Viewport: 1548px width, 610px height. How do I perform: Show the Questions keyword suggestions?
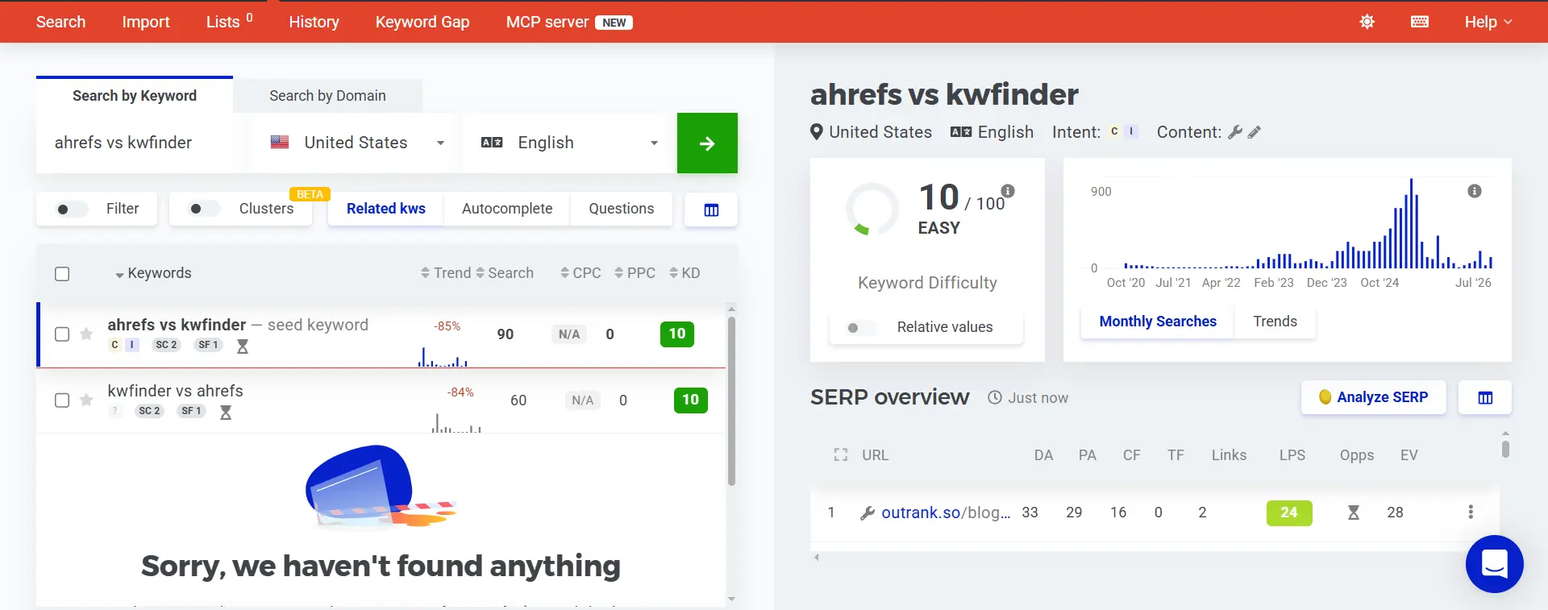[x=622, y=209]
